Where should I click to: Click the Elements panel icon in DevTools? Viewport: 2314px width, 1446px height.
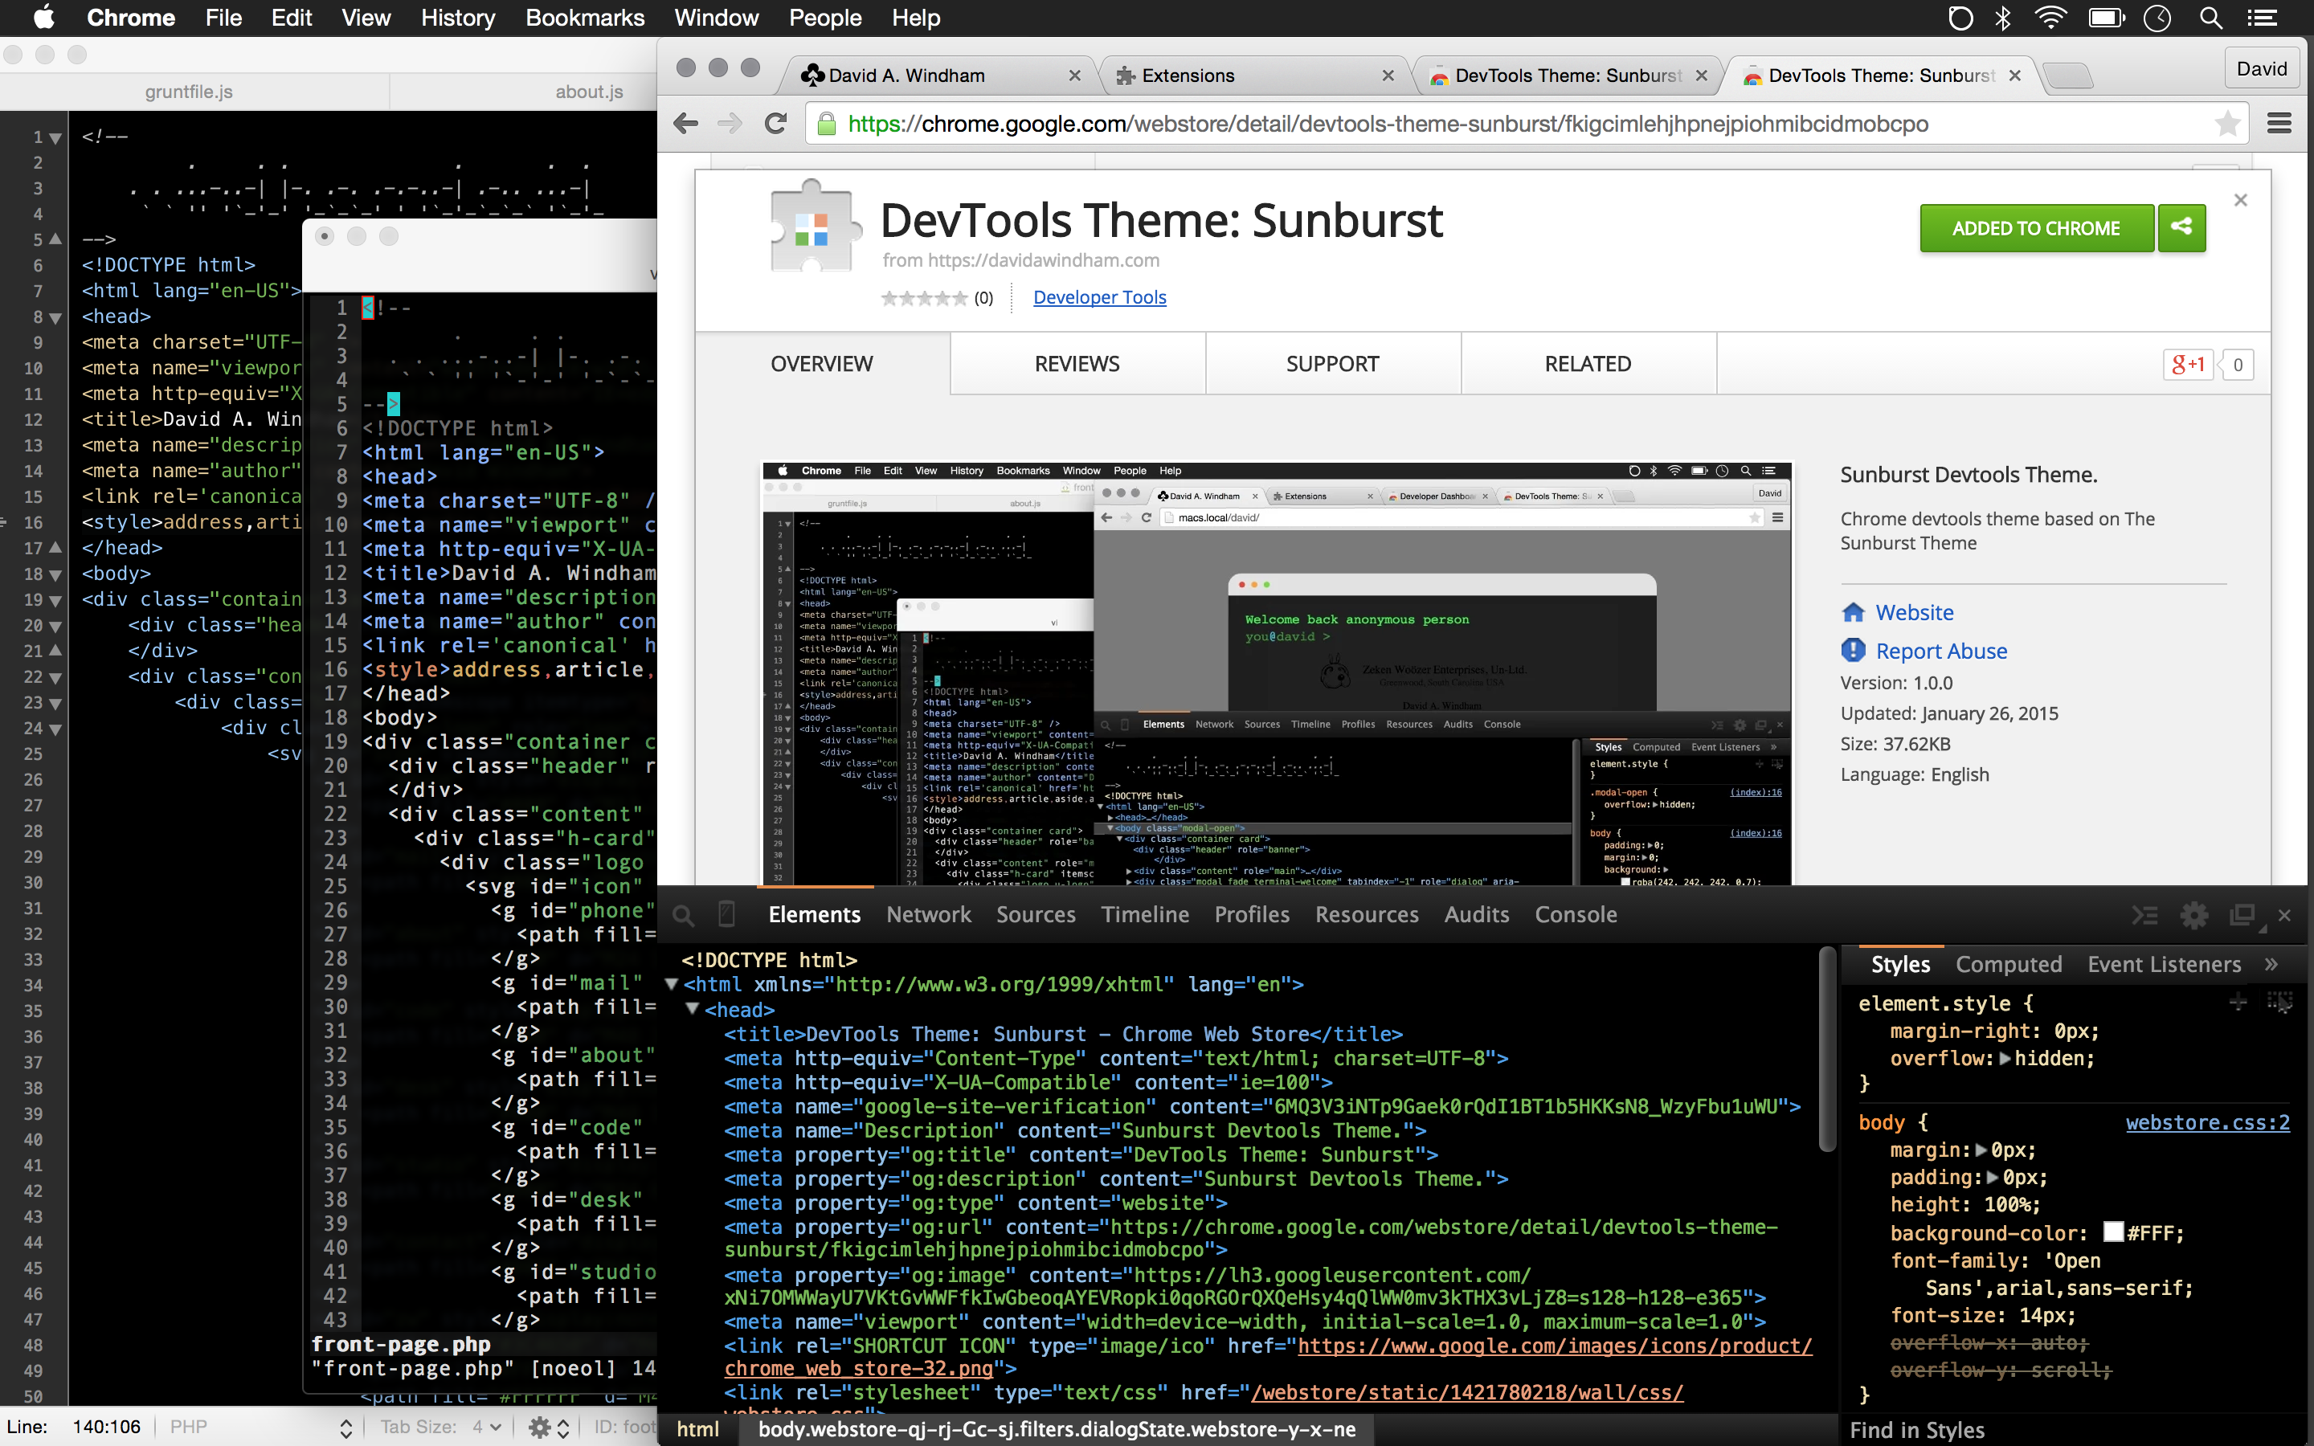[813, 913]
